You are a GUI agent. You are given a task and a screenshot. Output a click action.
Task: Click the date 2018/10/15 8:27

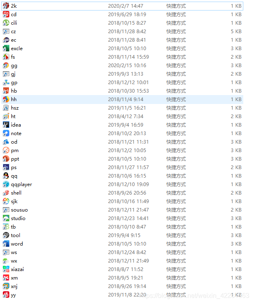point(127,23)
